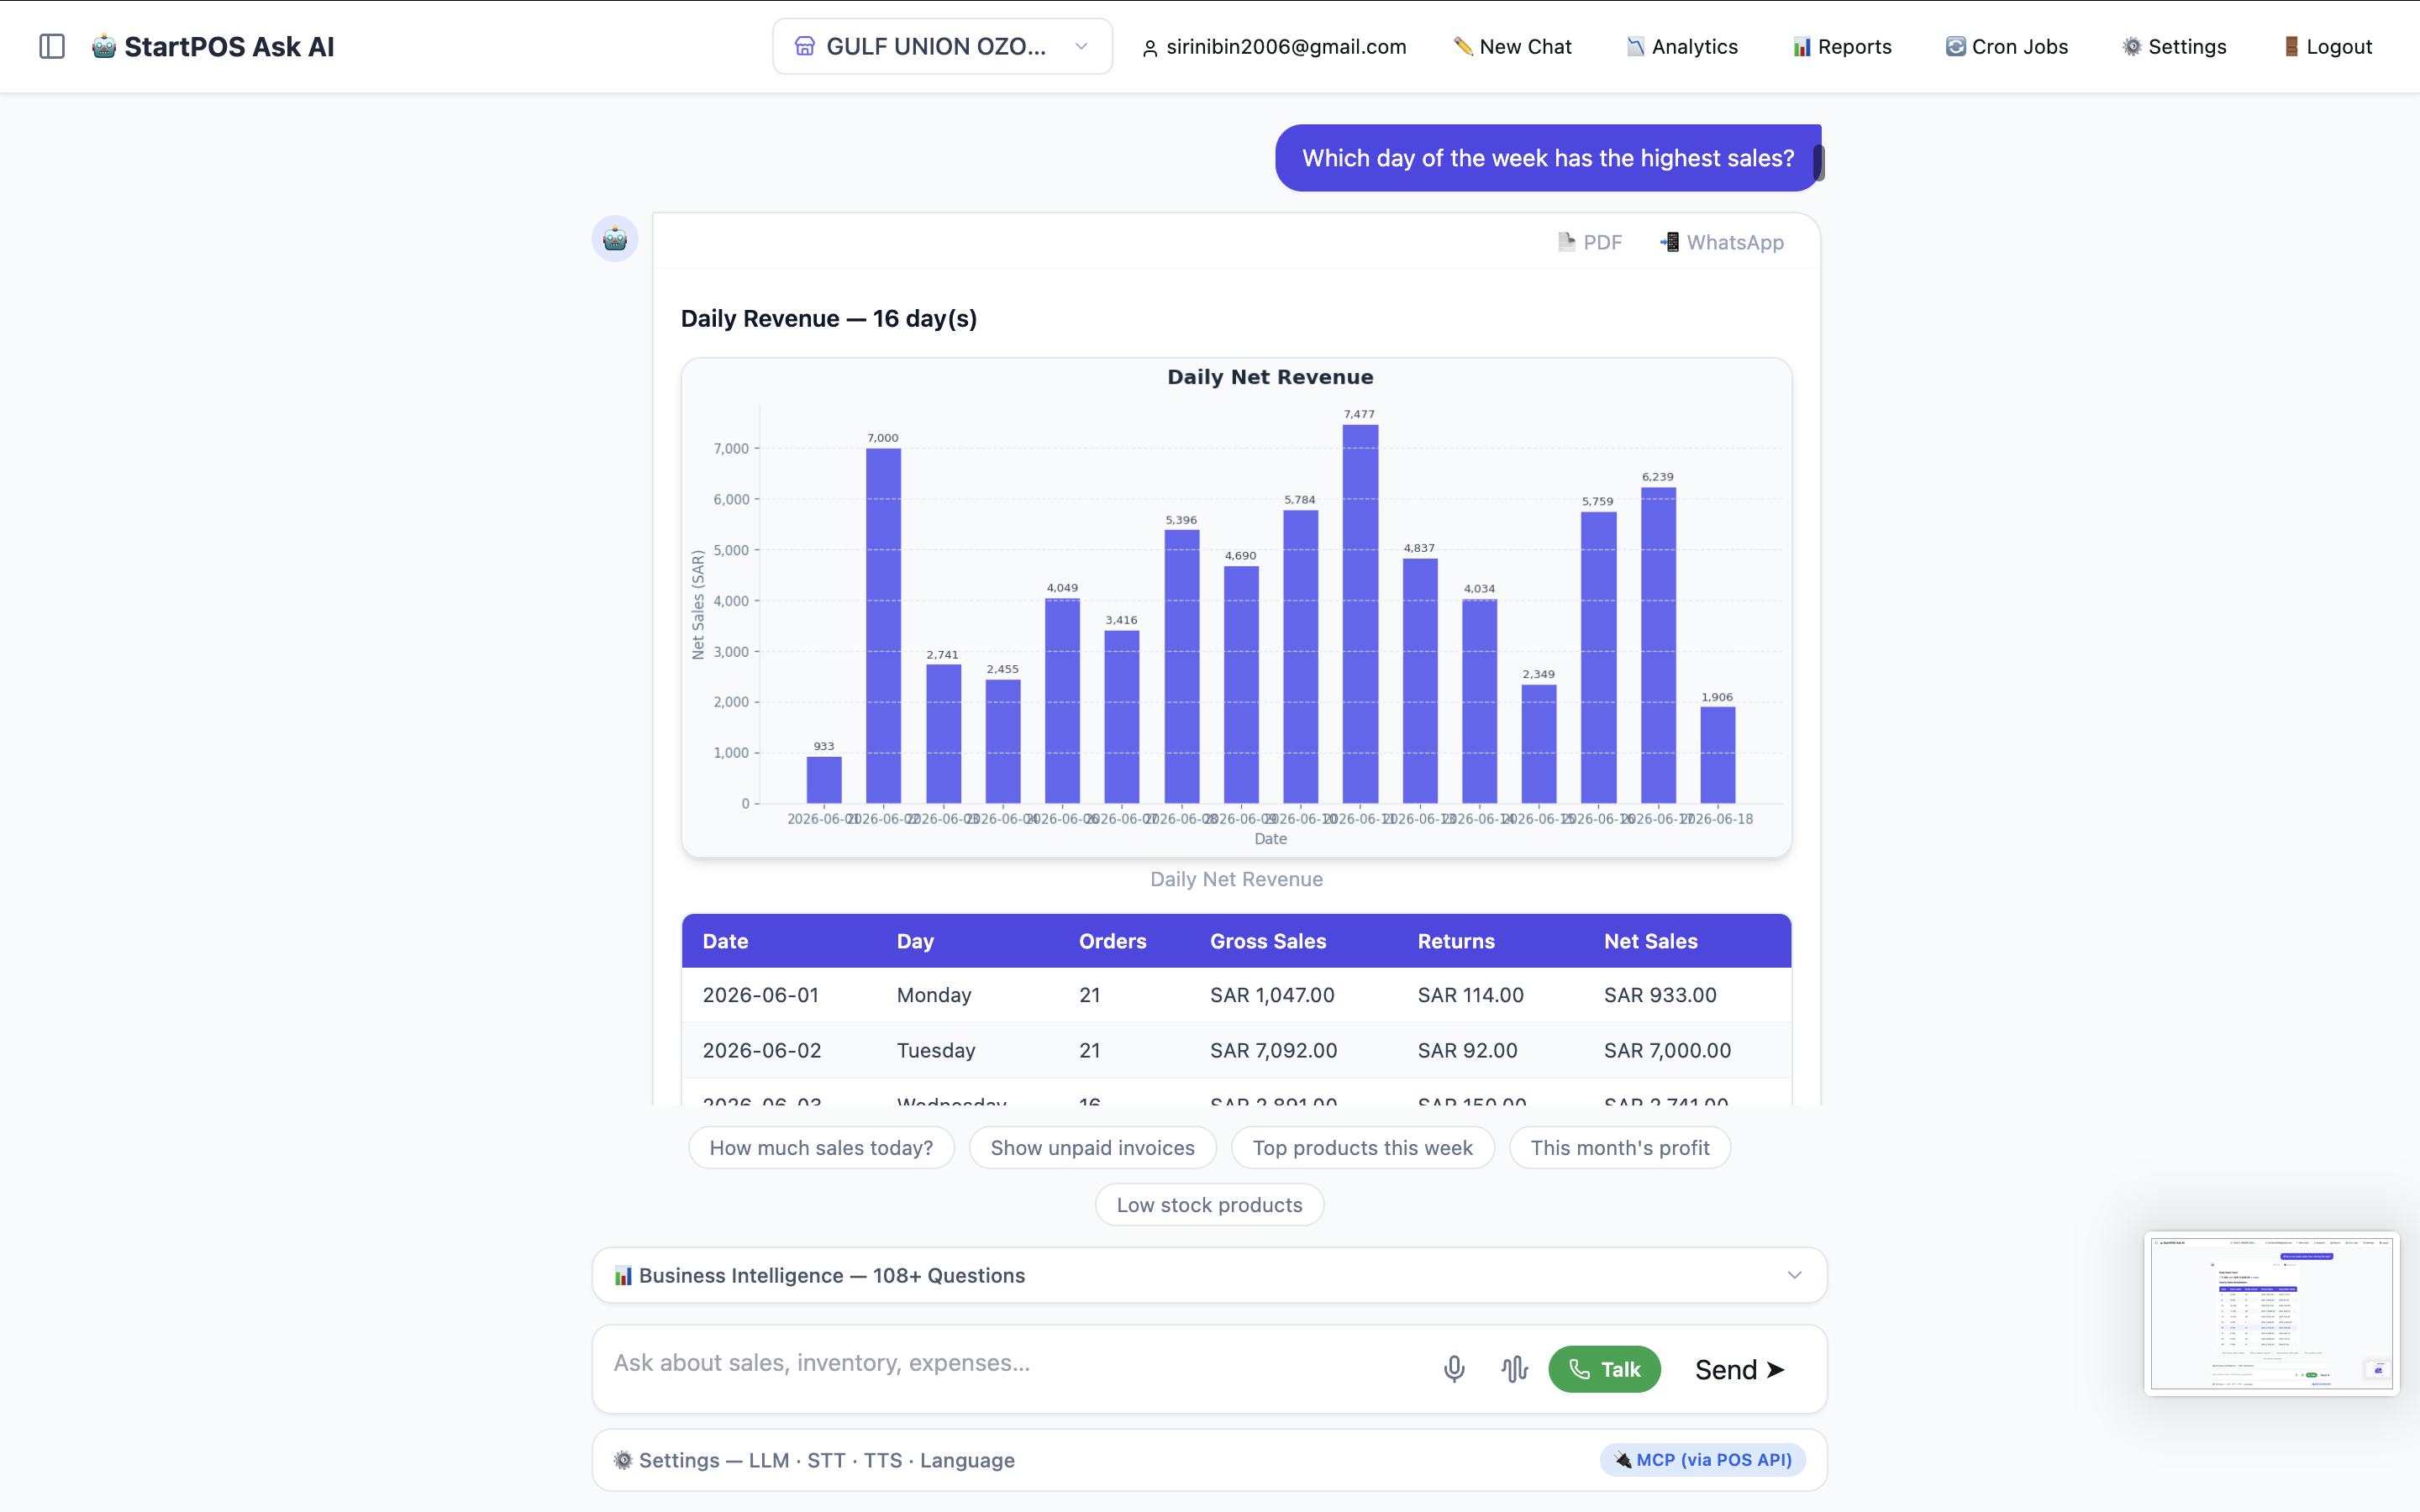Click the Analytics trend icon

point(1635,46)
